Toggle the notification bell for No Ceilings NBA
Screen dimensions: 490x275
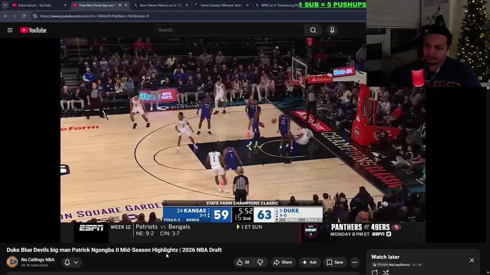[x=67, y=262]
